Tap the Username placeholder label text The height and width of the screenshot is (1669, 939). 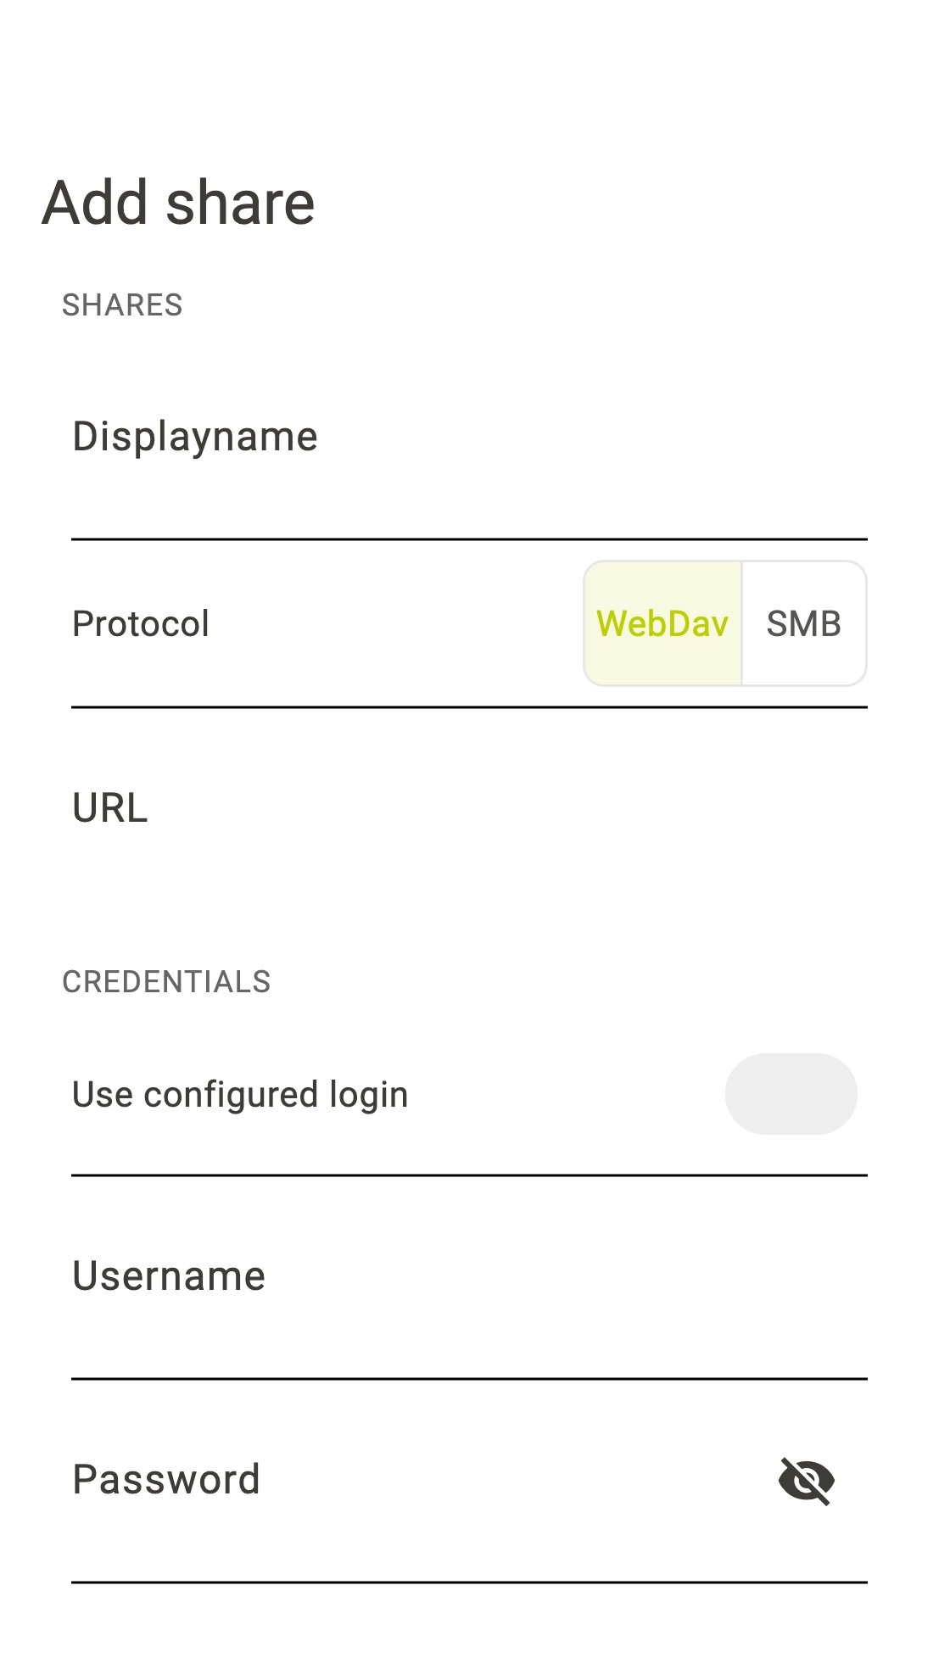(169, 1275)
